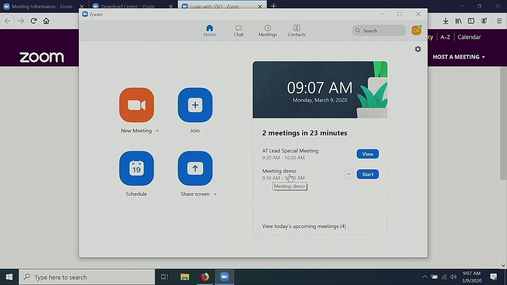Click the Share screen arrow icon

[x=195, y=168]
